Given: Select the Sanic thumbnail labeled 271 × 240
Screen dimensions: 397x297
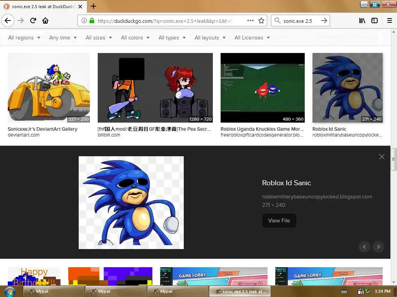Looking at the screenshot, I should click(347, 88).
